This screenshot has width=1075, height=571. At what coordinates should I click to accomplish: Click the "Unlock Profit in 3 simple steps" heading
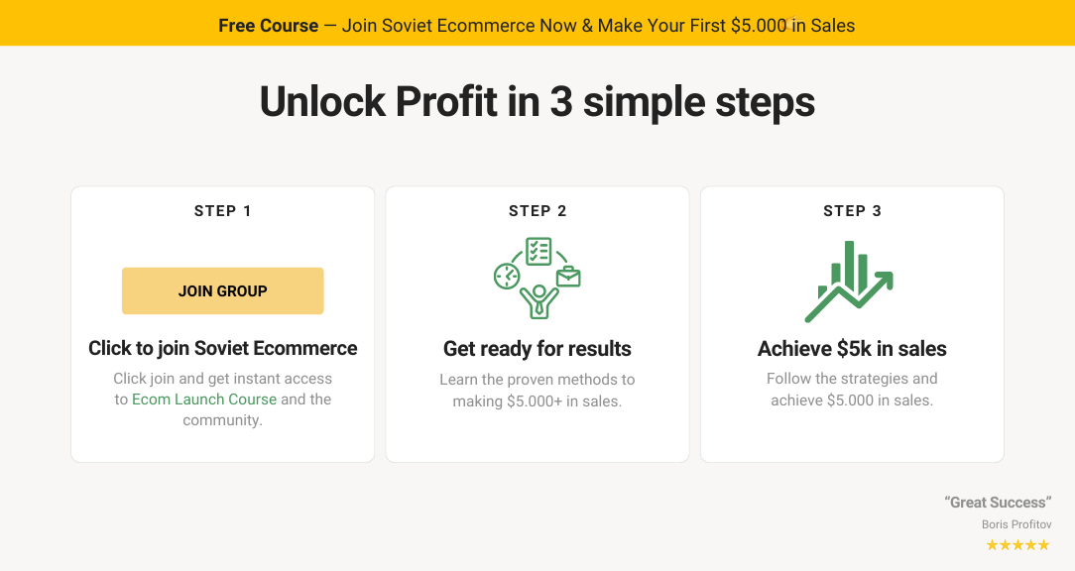(x=537, y=102)
